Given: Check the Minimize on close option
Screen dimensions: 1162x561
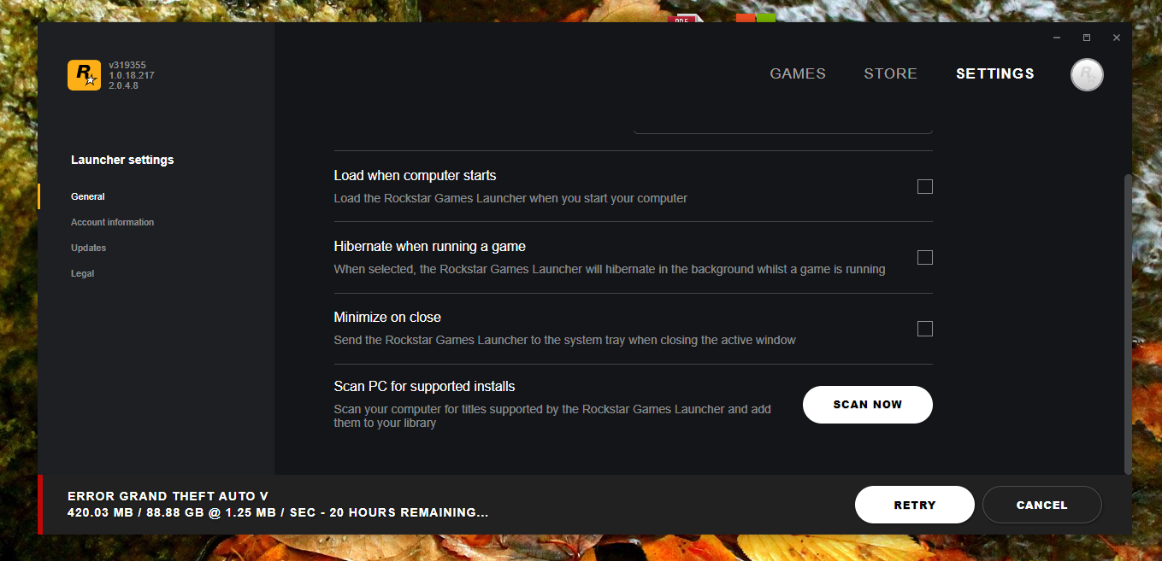Looking at the screenshot, I should pos(924,328).
